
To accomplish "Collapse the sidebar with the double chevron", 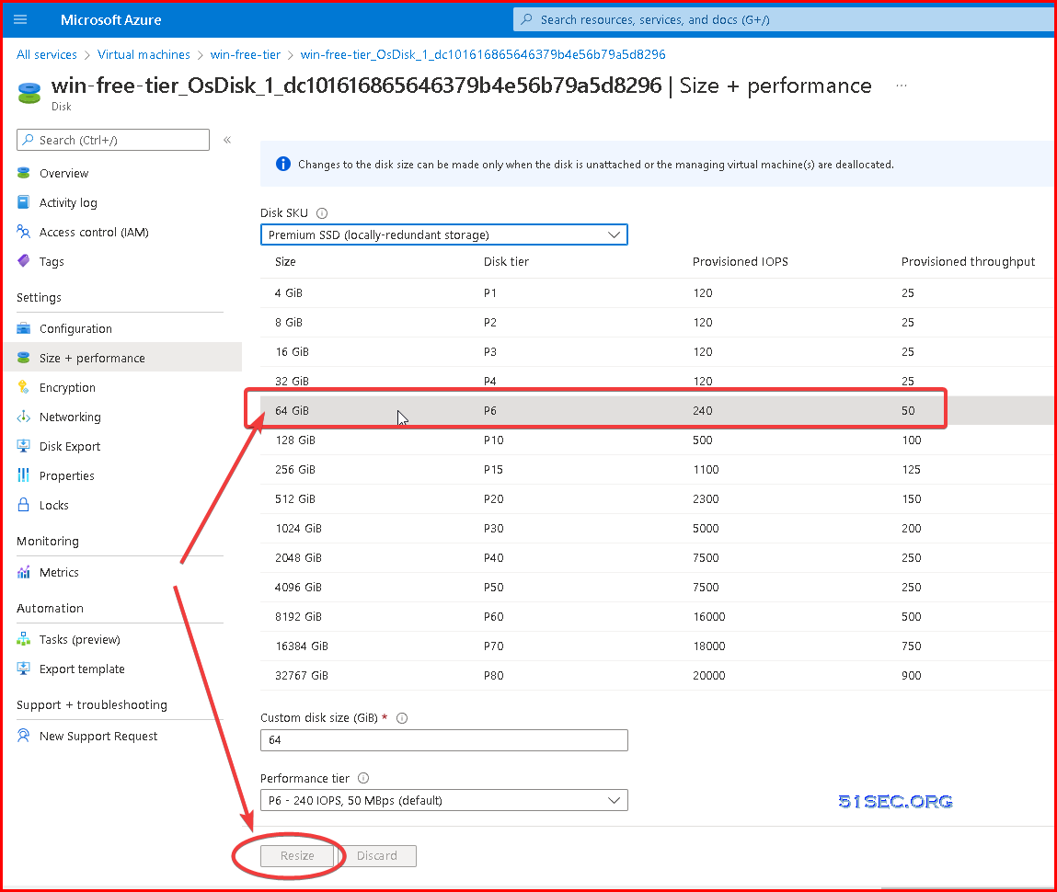I will coord(227,140).
